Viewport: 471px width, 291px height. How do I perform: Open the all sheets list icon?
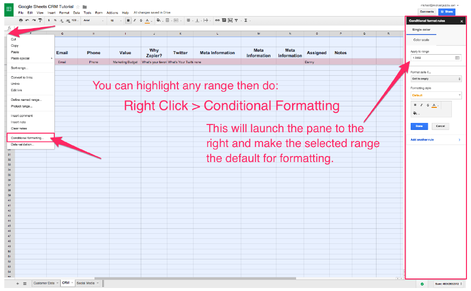click(25, 283)
